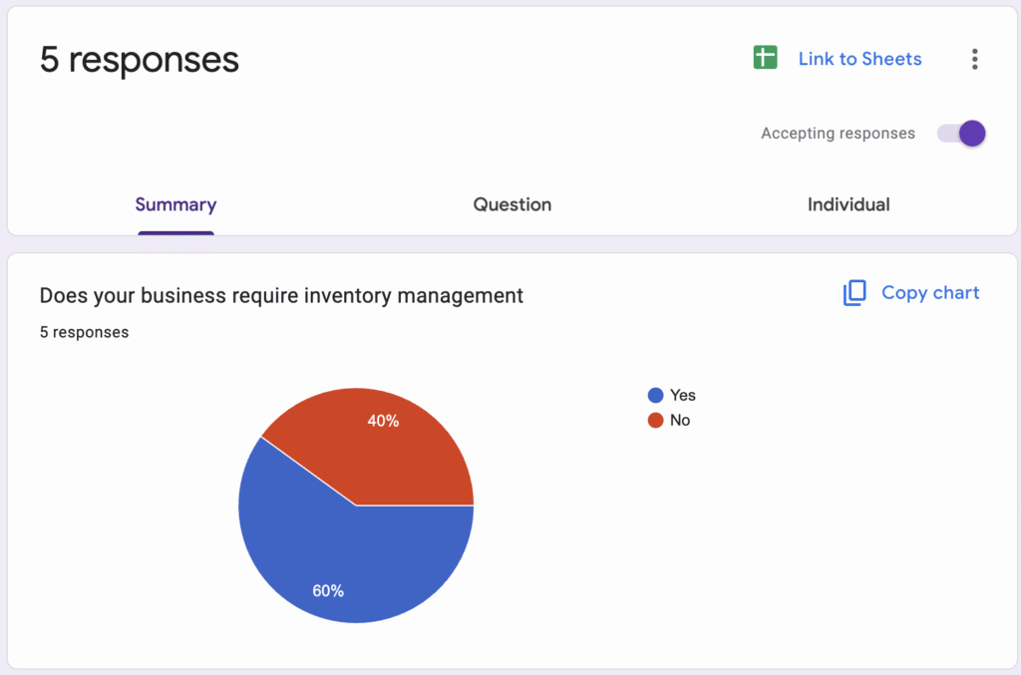Open the Question tab

511,205
